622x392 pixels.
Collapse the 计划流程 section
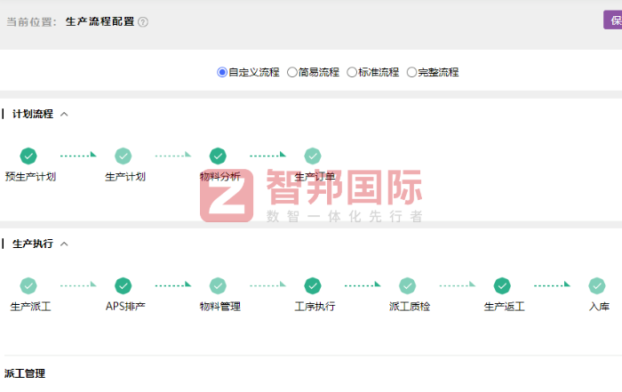tap(64, 114)
